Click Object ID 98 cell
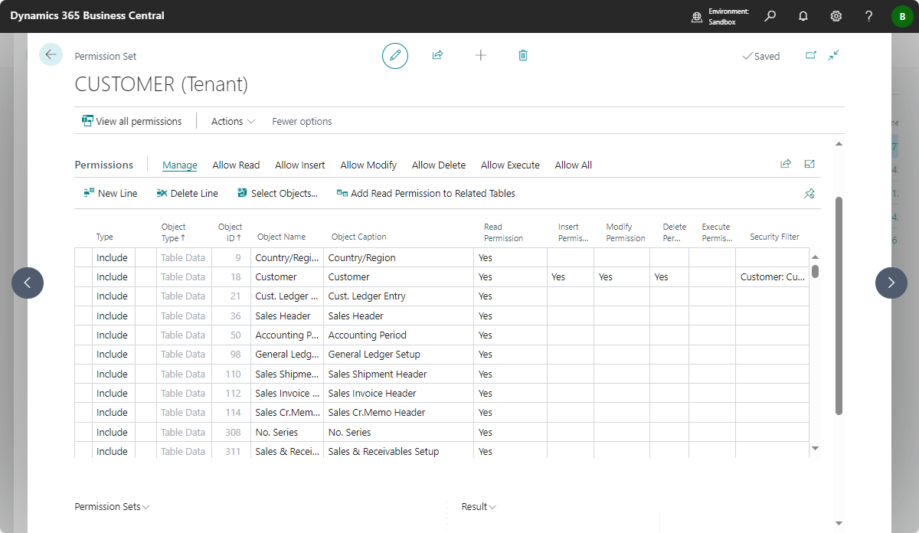 coord(231,355)
